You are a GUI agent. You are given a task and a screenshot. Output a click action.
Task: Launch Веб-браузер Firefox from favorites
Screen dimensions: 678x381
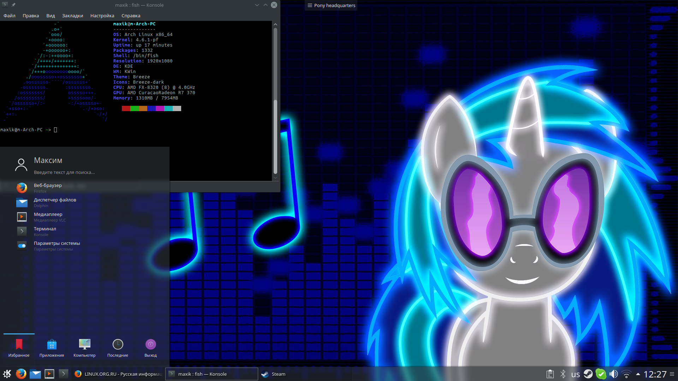click(85, 188)
